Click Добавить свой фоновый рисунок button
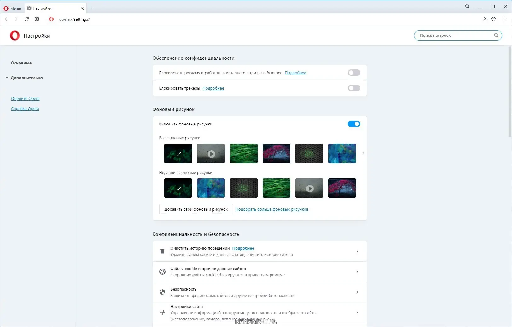This screenshot has height=327, width=512. point(196,209)
